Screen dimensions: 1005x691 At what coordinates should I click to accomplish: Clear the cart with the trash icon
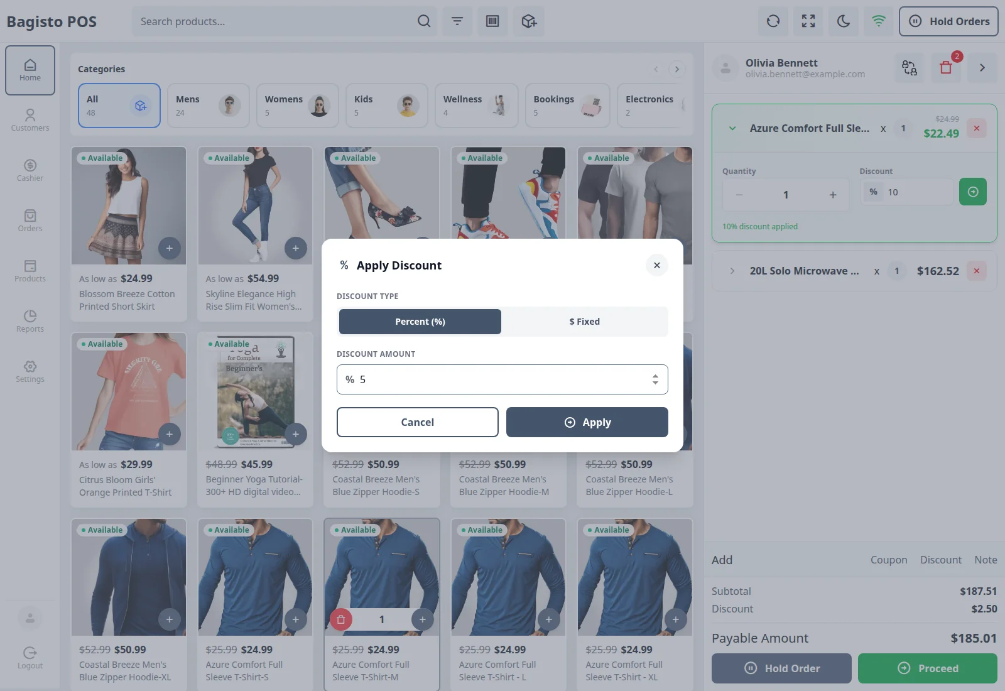tap(946, 68)
